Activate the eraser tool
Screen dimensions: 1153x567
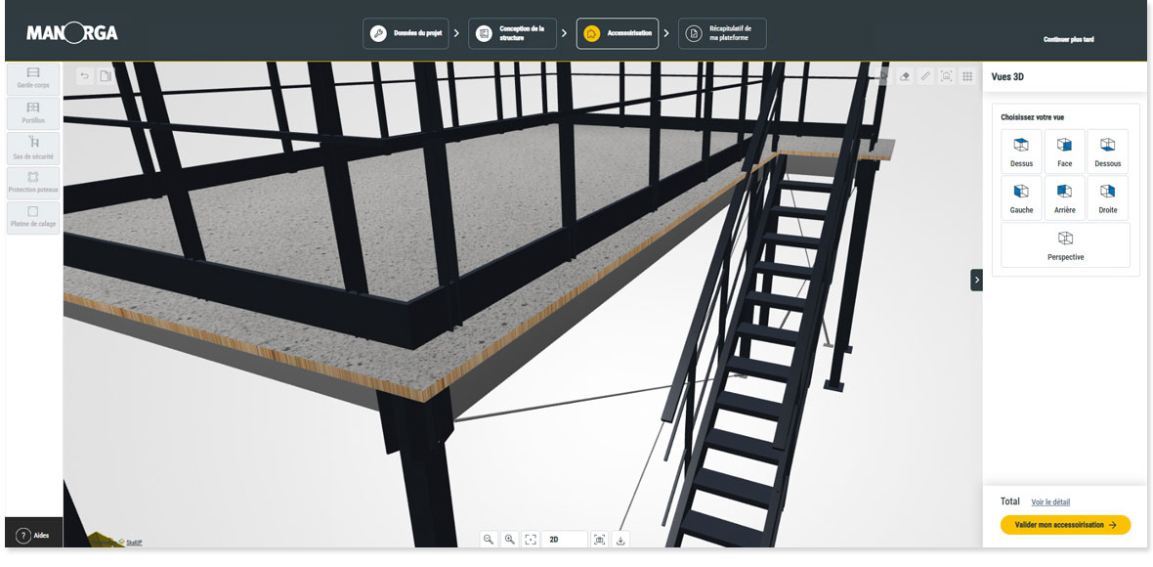904,75
